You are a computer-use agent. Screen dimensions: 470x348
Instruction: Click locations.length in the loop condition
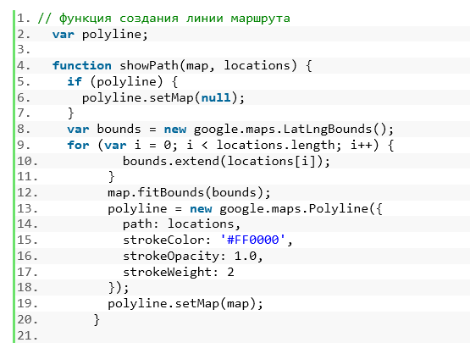pos(275,145)
